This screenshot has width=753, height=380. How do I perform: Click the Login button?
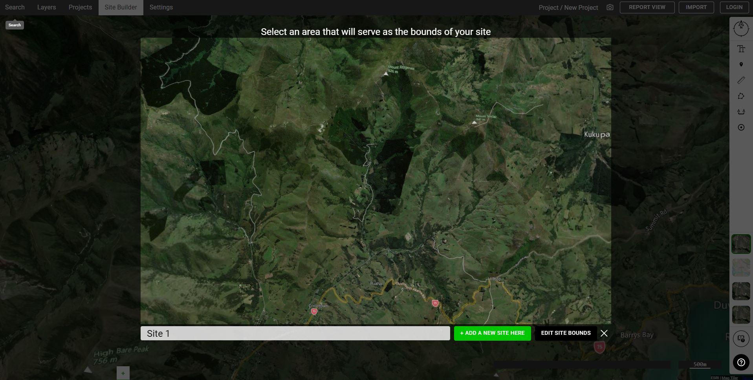click(x=734, y=7)
